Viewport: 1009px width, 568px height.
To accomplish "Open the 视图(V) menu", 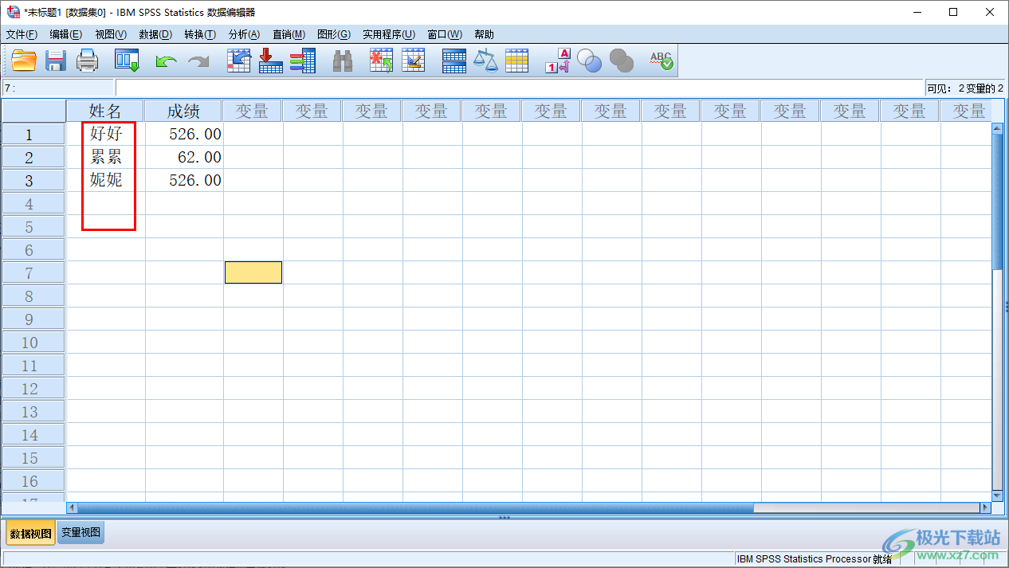I will pyautogui.click(x=111, y=34).
